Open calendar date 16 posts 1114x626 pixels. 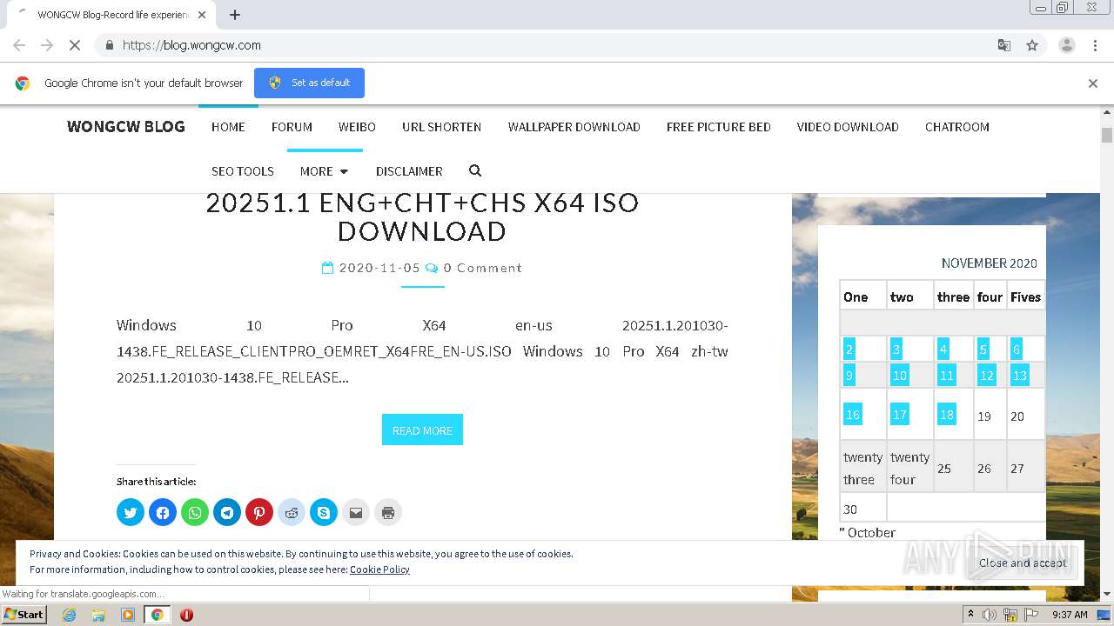coord(853,415)
